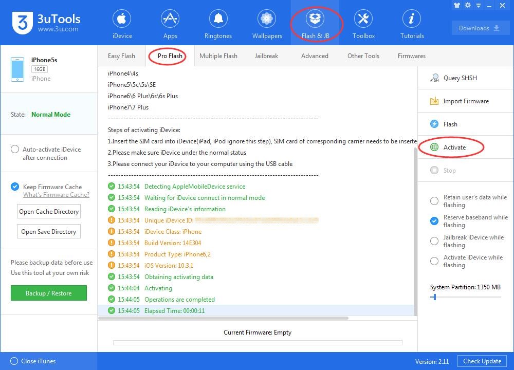Screen dimensions: 514x370
Task: Click the Query SHSH magnifier icon
Action: click(434, 78)
